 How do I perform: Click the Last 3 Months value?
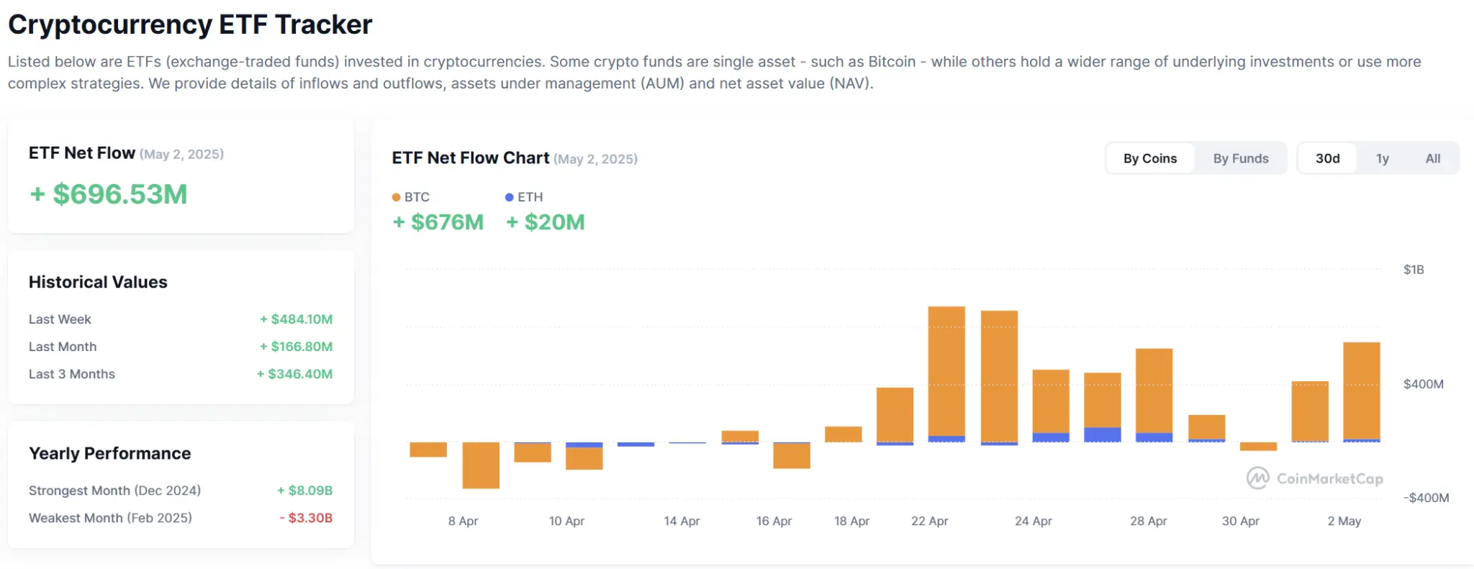pyautogui.click(x=295, y=374)
